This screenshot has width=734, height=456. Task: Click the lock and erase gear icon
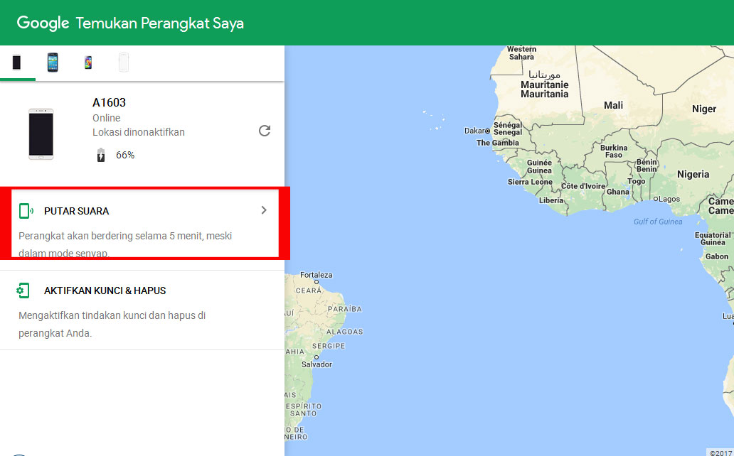tap(23, 291)
